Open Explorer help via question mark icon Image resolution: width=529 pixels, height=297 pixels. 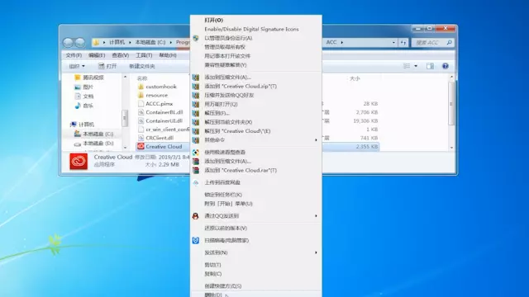(x=446, y=66)
